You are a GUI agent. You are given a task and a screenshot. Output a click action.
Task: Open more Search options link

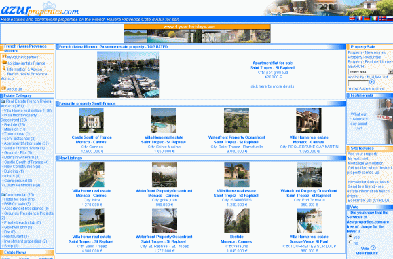pyautogui.click(x=367, y=89)
